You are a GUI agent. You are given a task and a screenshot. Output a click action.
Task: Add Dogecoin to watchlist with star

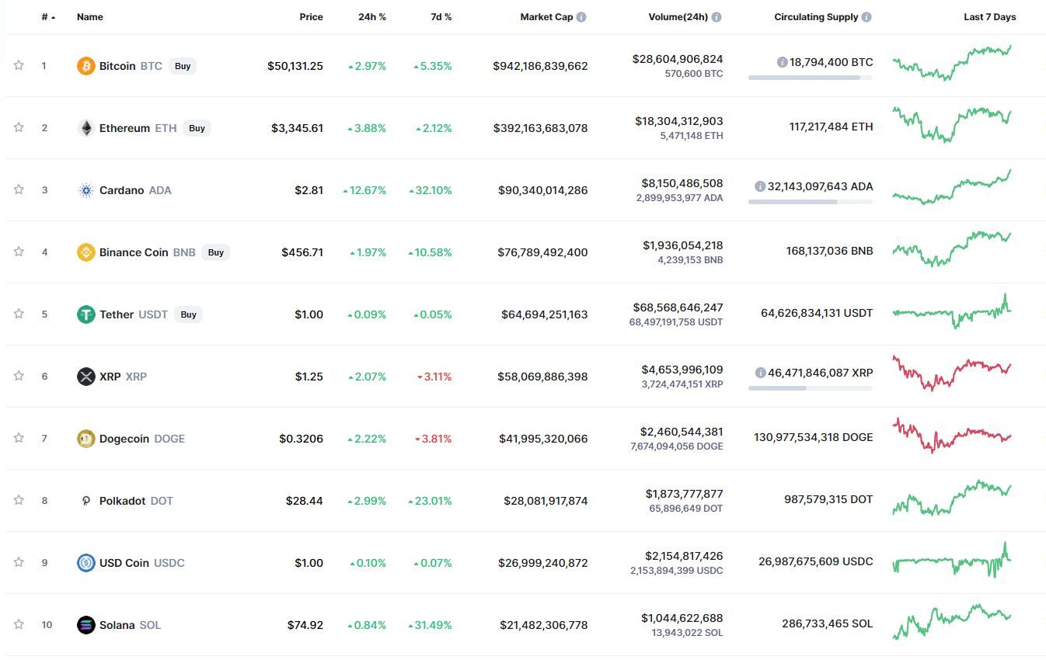(x=19, y=438)
